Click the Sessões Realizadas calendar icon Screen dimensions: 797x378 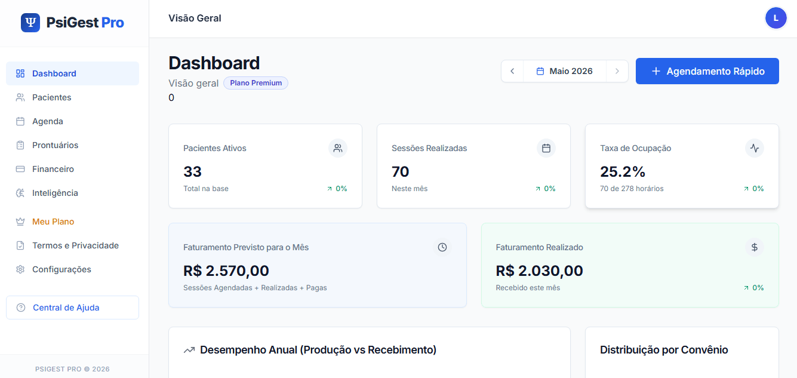(x=546, y=148)
